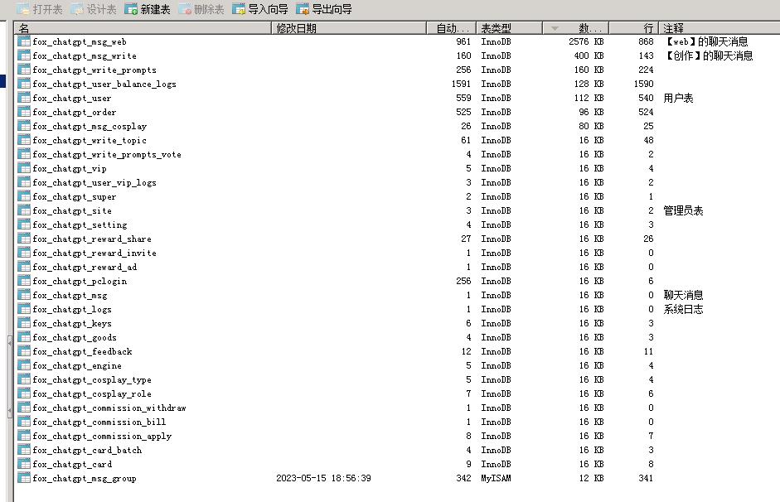Click the table icon beside fox_chatgpt_order
The image size is (780, 502).
point(25,112)
